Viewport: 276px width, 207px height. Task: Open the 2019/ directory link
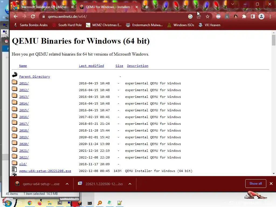[24, 137]
